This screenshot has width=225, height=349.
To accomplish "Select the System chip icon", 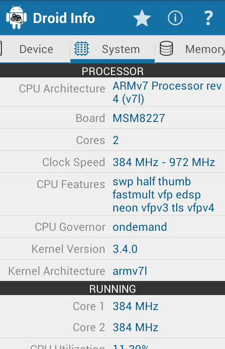I will click(82, 48).
